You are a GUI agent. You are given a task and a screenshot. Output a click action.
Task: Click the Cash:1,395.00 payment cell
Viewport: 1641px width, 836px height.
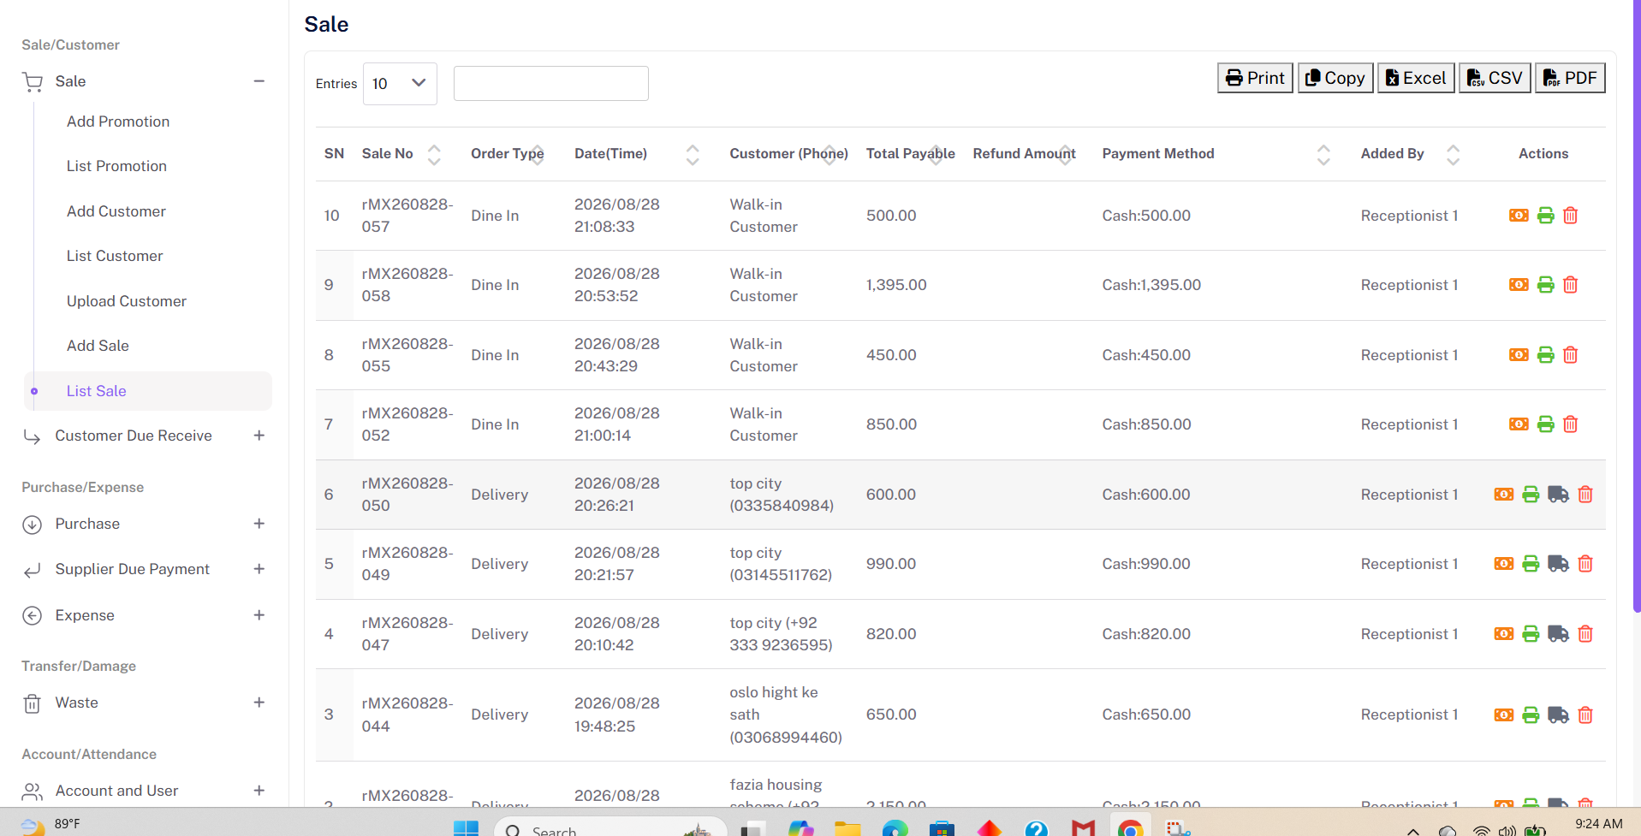1151,285
